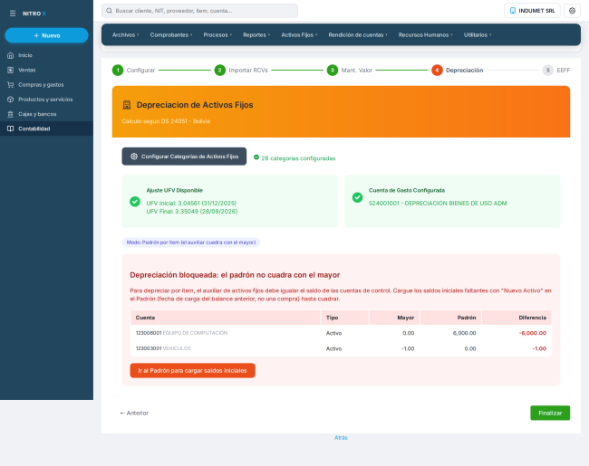Open the Archivos dropdown menu
Image resolution: width=589 pixels, height=466 pixels.
pyautogui.click(x=125, y=35)
